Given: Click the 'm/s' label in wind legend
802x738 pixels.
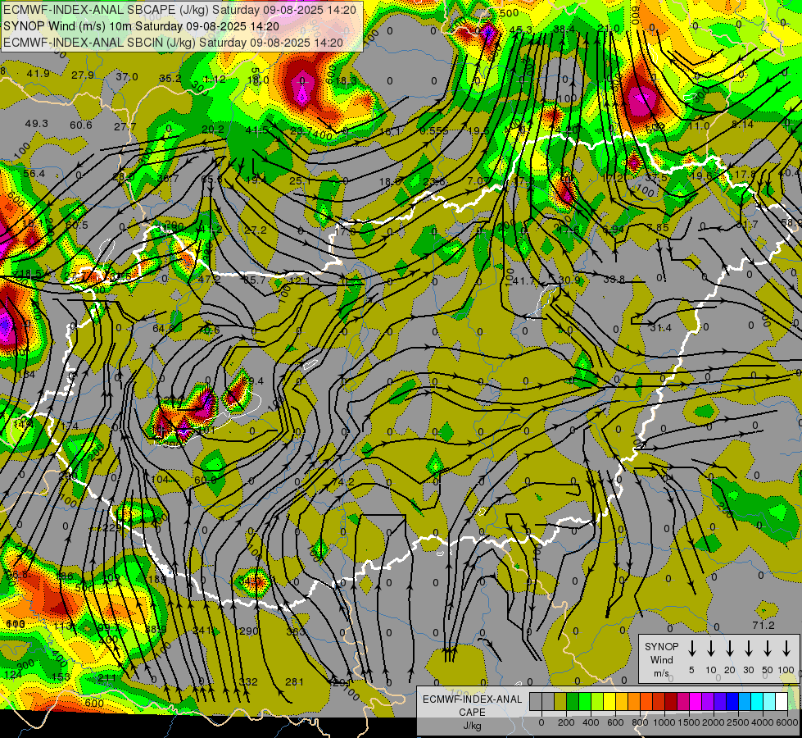Looking at the screenshot, I should click(661, 673).
